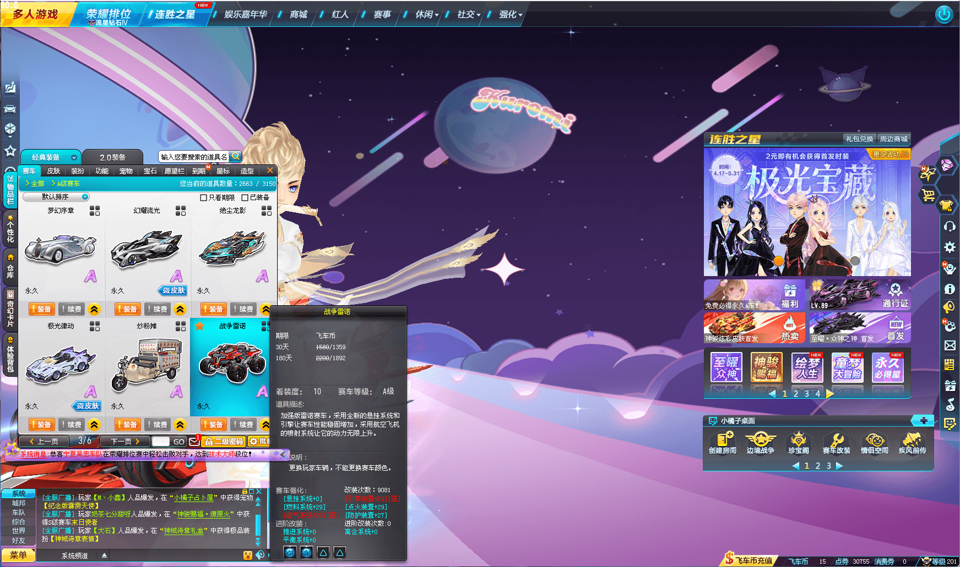Switch to the 宠物 tab
The image size is (960, 567).
pos(126,171)
